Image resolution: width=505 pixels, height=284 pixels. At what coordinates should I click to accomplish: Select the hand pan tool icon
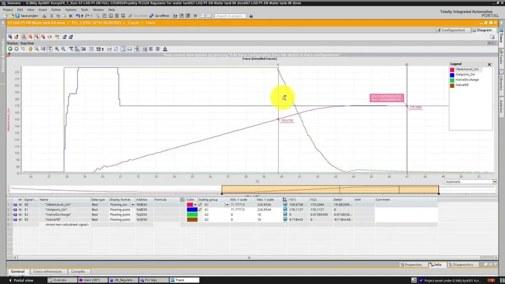pyautogui.click(x=30, y=49)
